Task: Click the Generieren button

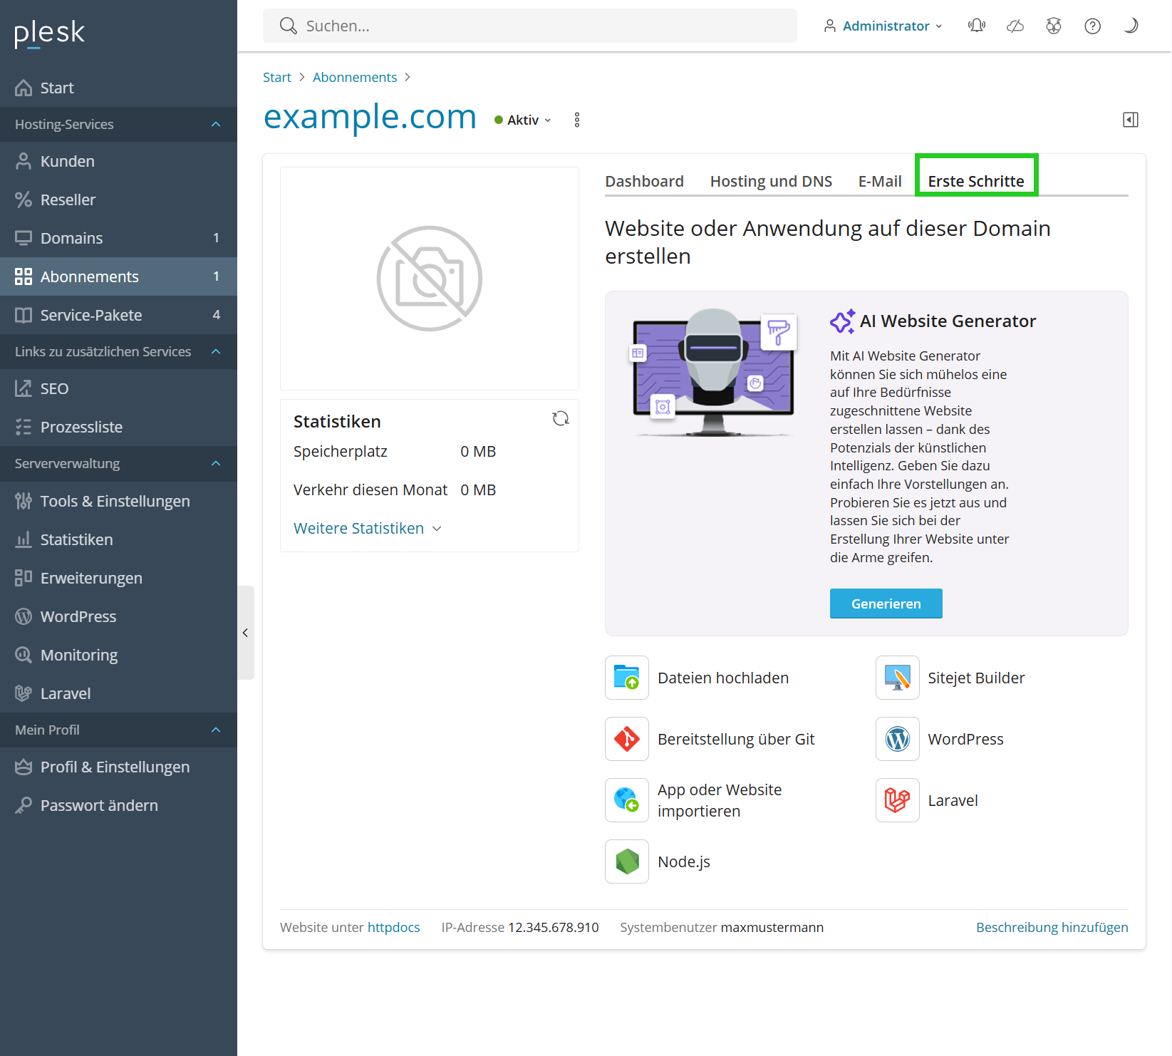Action: click(886, 604)
